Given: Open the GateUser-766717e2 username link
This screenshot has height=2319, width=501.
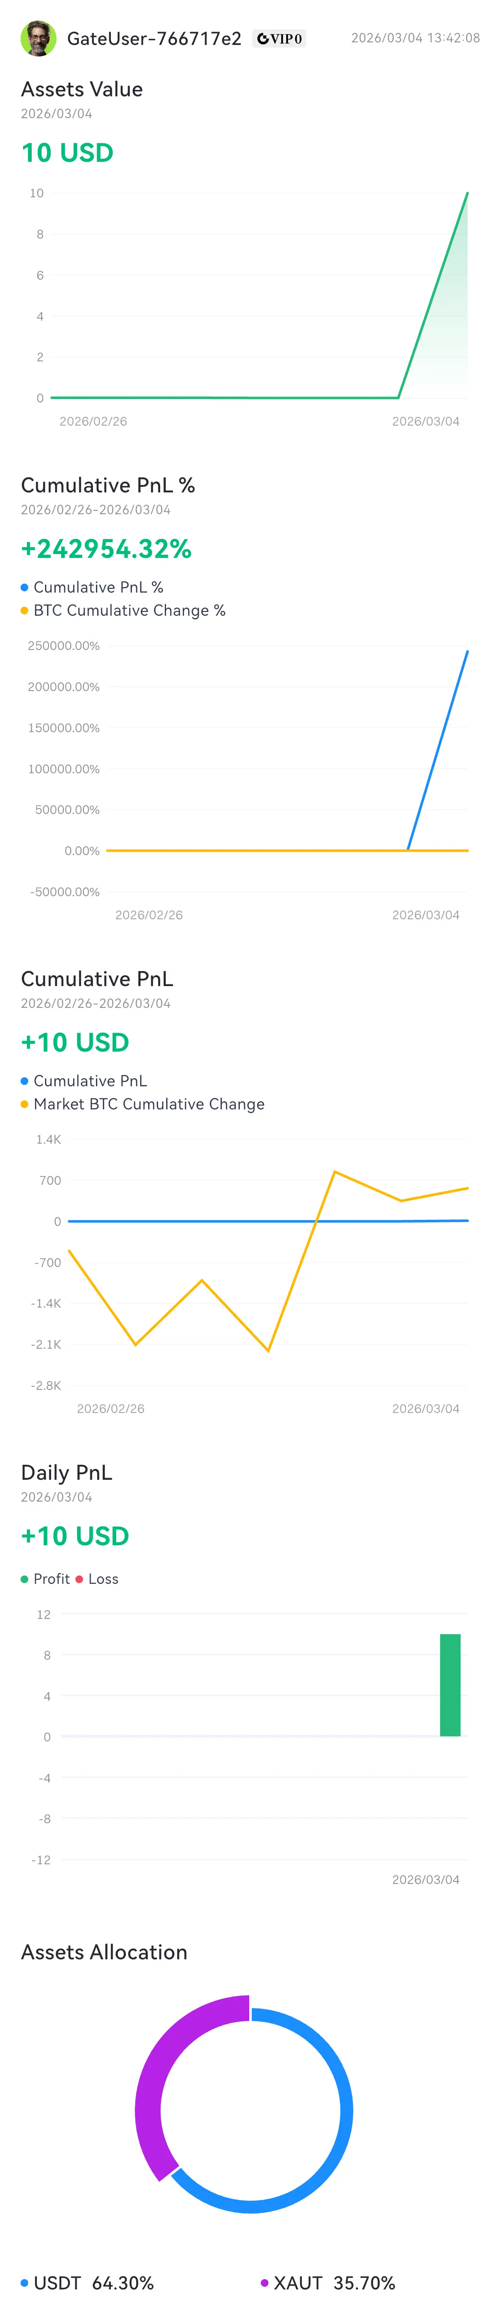Looking at the screenshot, I should 154,39.
